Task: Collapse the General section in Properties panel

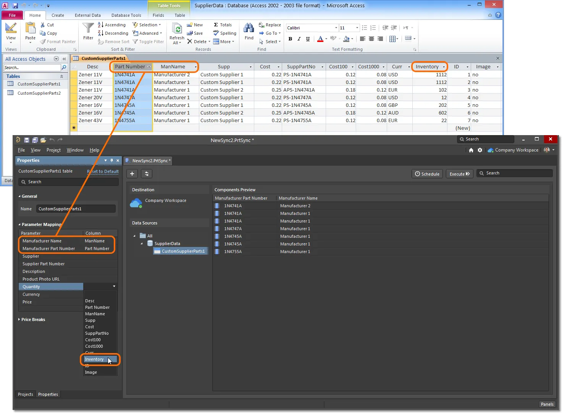Action: click(19, 196)
